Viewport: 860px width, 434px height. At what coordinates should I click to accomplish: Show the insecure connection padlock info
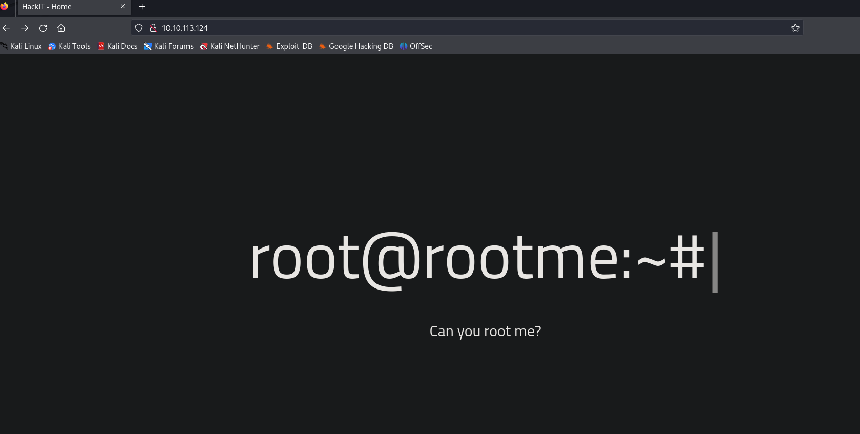[x=153, y=28]
